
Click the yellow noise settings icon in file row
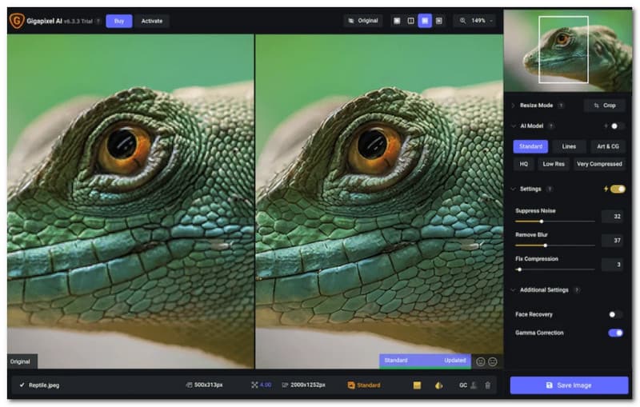pyautogui.click(x=417, y=385)
